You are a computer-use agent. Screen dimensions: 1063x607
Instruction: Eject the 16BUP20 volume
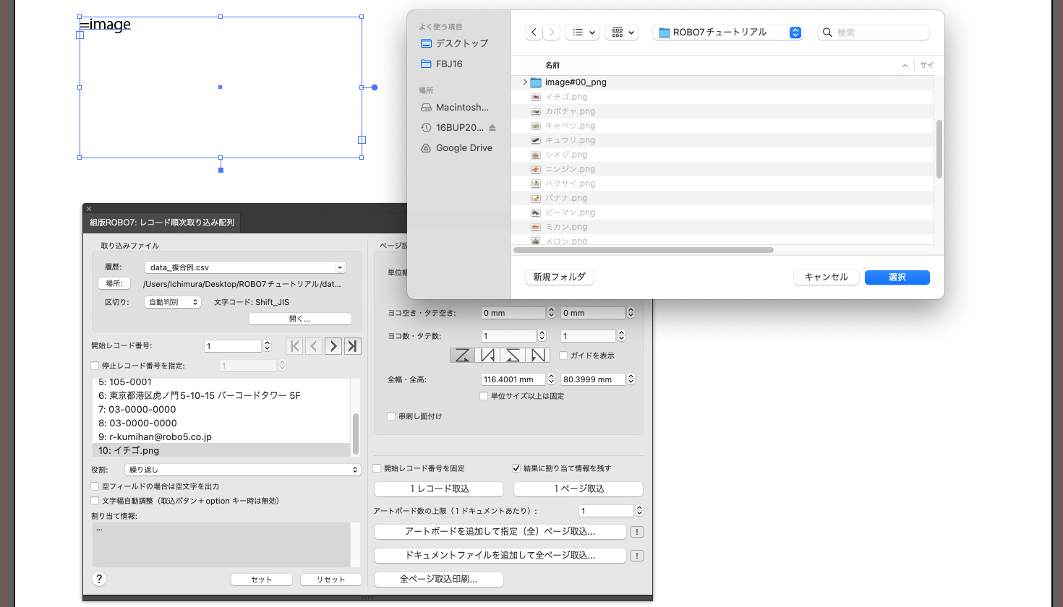pyautogui.click(x=492, y=128)
